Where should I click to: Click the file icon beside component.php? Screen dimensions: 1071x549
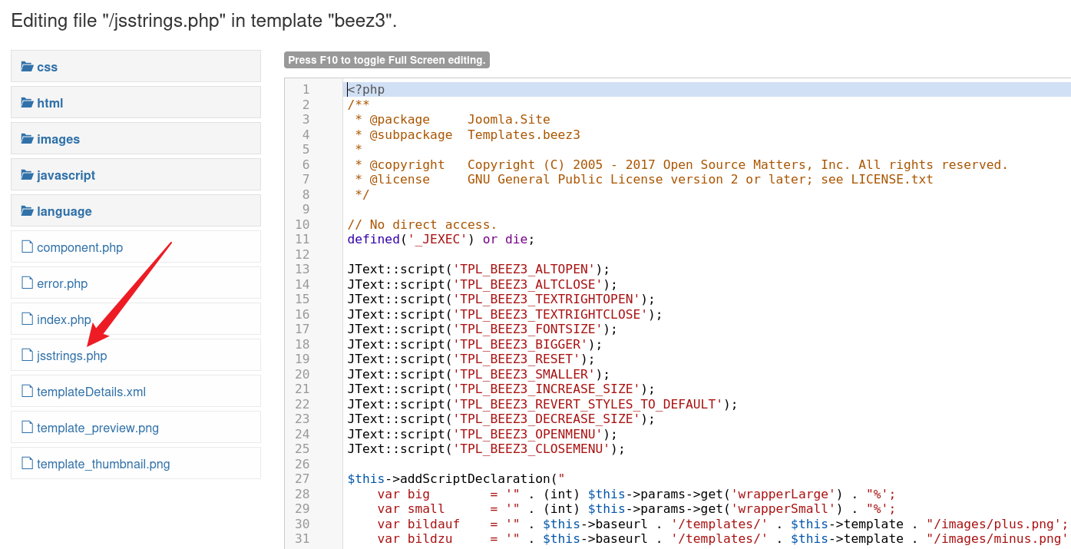28,246
